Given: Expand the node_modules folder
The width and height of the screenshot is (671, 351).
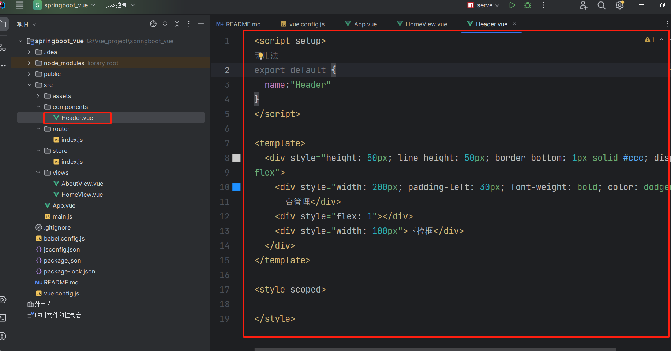Looking at the screenshot, I should (x=29, y=63).
